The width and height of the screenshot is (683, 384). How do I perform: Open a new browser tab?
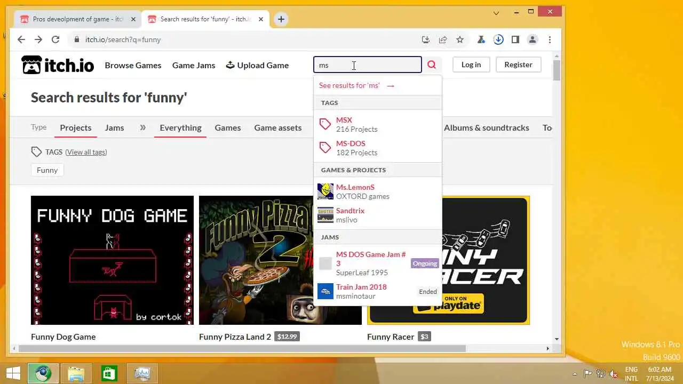pos(281,19)
